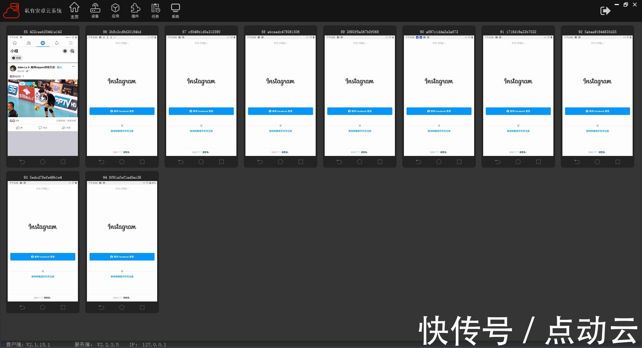
Task: Tap home button on device 87
Action: coord(201,162)
